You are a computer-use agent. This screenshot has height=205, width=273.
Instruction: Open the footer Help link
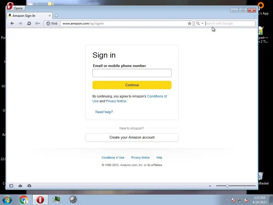(x=159, y=157)
